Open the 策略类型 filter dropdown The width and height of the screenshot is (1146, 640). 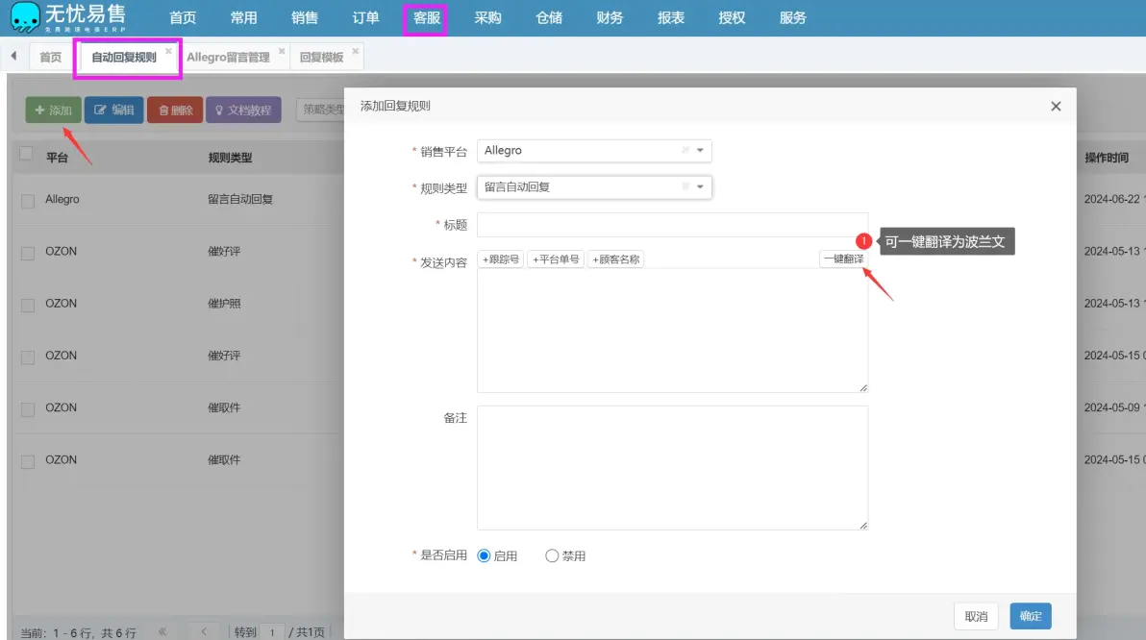(320, 110)
